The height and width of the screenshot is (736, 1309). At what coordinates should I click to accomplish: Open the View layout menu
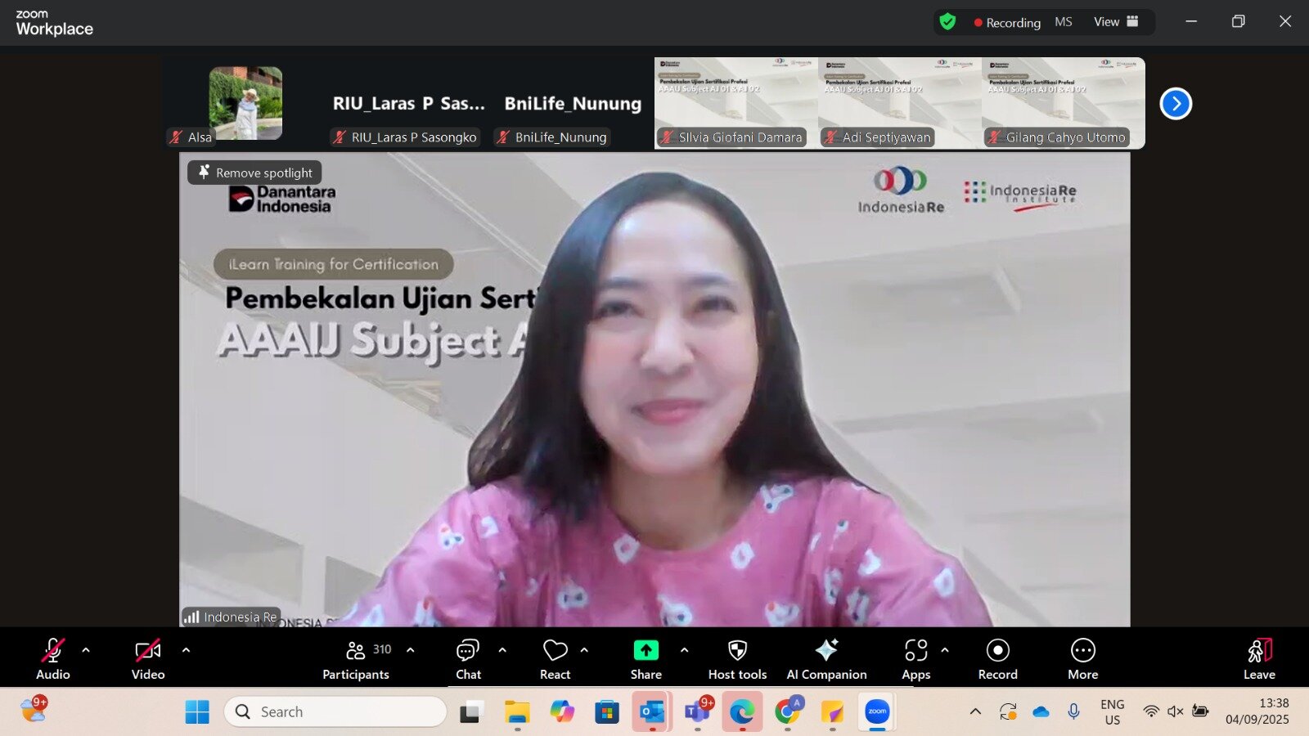click(1116, 22)
